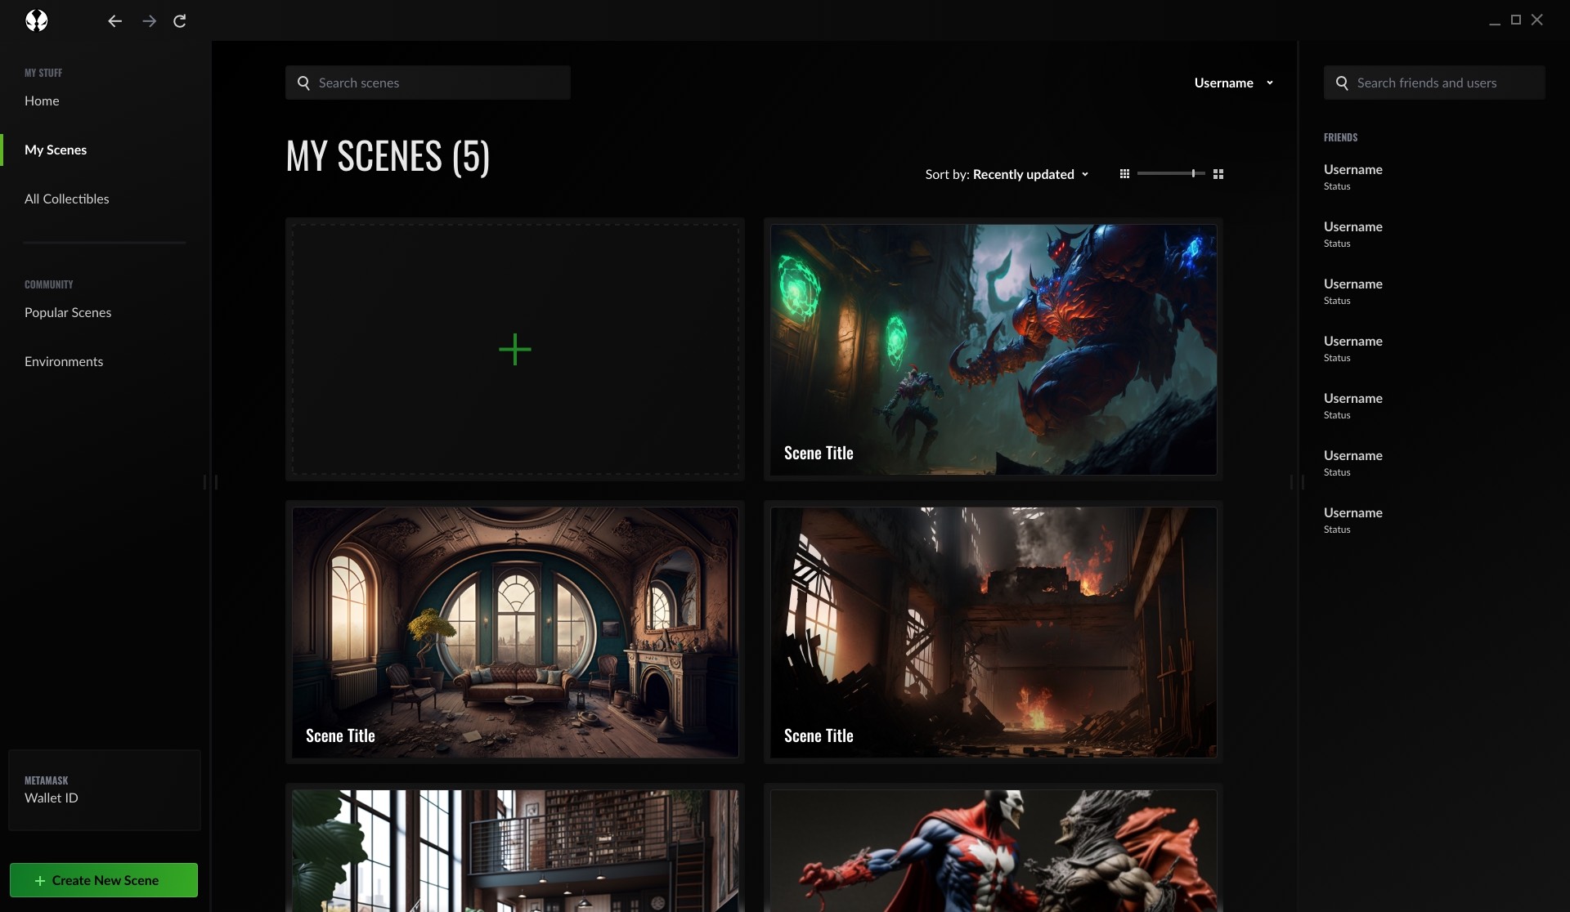Go forward with the right arrow icon

(149, 21)
